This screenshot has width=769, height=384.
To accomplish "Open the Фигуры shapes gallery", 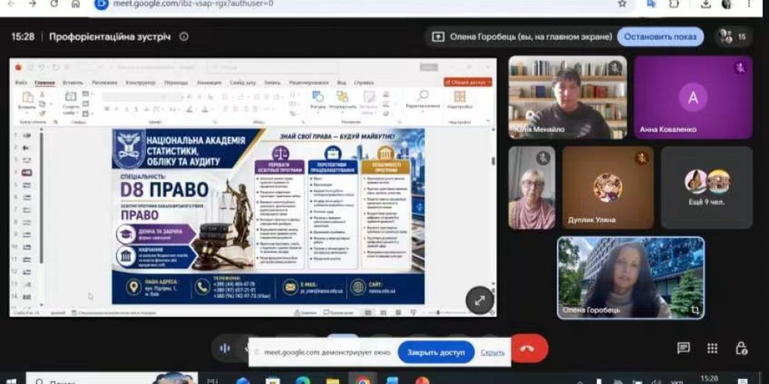I will tap(318, 99).
